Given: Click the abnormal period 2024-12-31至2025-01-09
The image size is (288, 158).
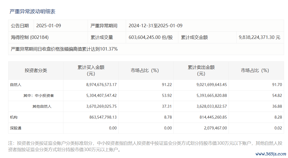Looking at the screenshot, I should (x=155, y=26).
